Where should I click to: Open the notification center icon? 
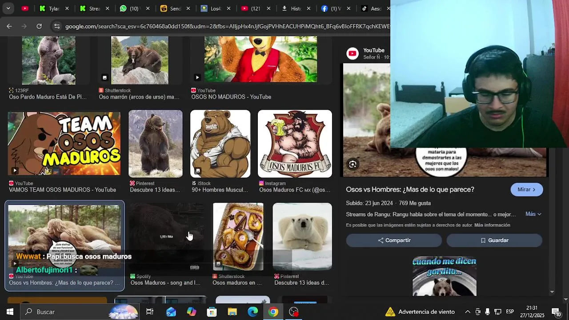click(x=556, y=312)
